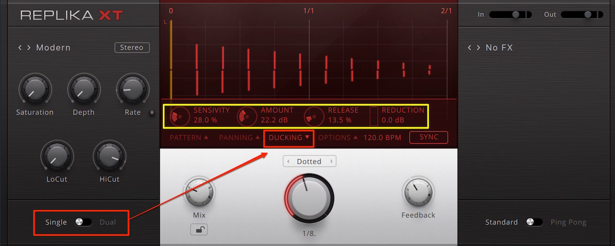615x246 pixels.
Task: Expand the PATTERN section
Action: pos(189,138)
